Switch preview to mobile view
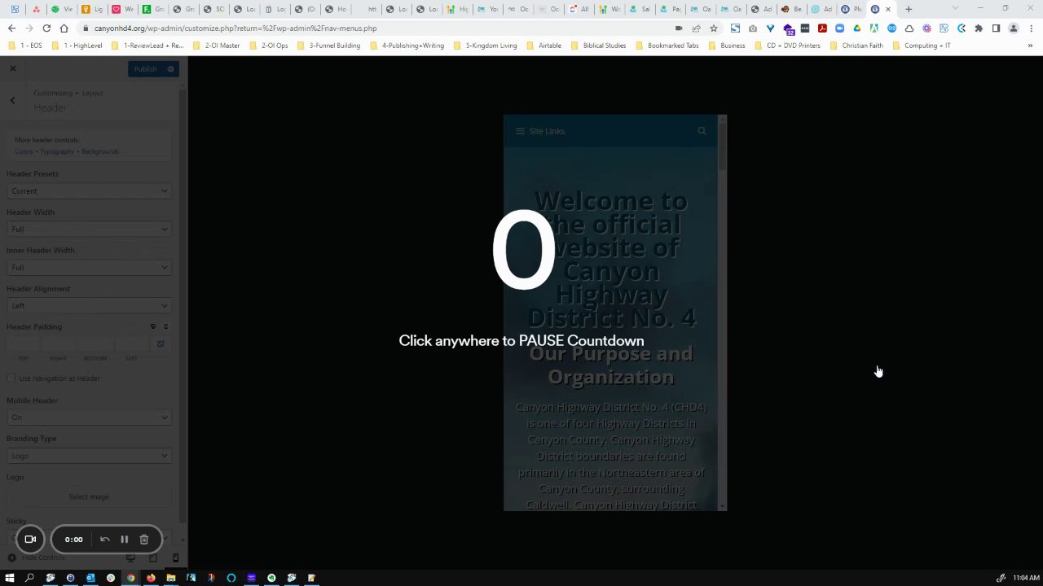 175,558
